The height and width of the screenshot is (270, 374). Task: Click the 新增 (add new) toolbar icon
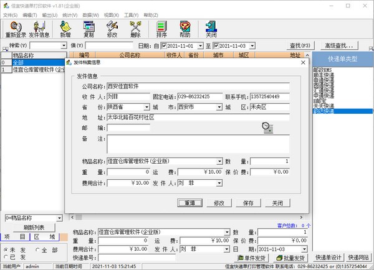click(x=65, y=27)
